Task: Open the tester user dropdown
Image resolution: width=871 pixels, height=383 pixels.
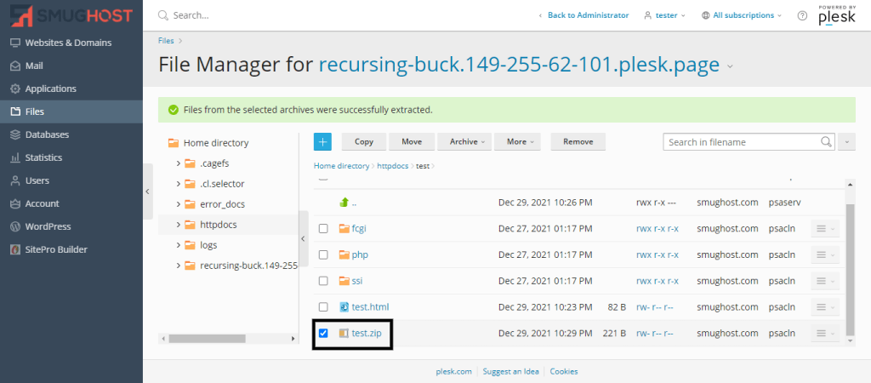Action: [x=664, y=15]
